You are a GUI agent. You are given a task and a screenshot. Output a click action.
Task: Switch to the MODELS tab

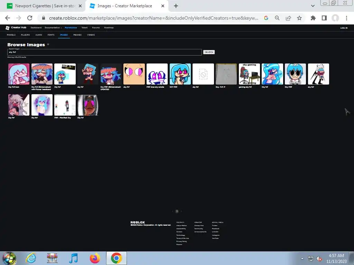pyautogui.click(x=11, y=35)
